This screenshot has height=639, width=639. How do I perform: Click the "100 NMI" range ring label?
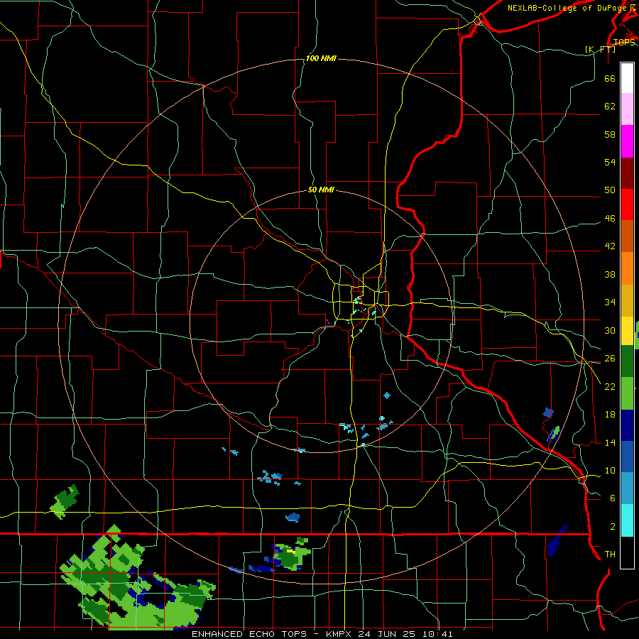click(x=321, y=59)
